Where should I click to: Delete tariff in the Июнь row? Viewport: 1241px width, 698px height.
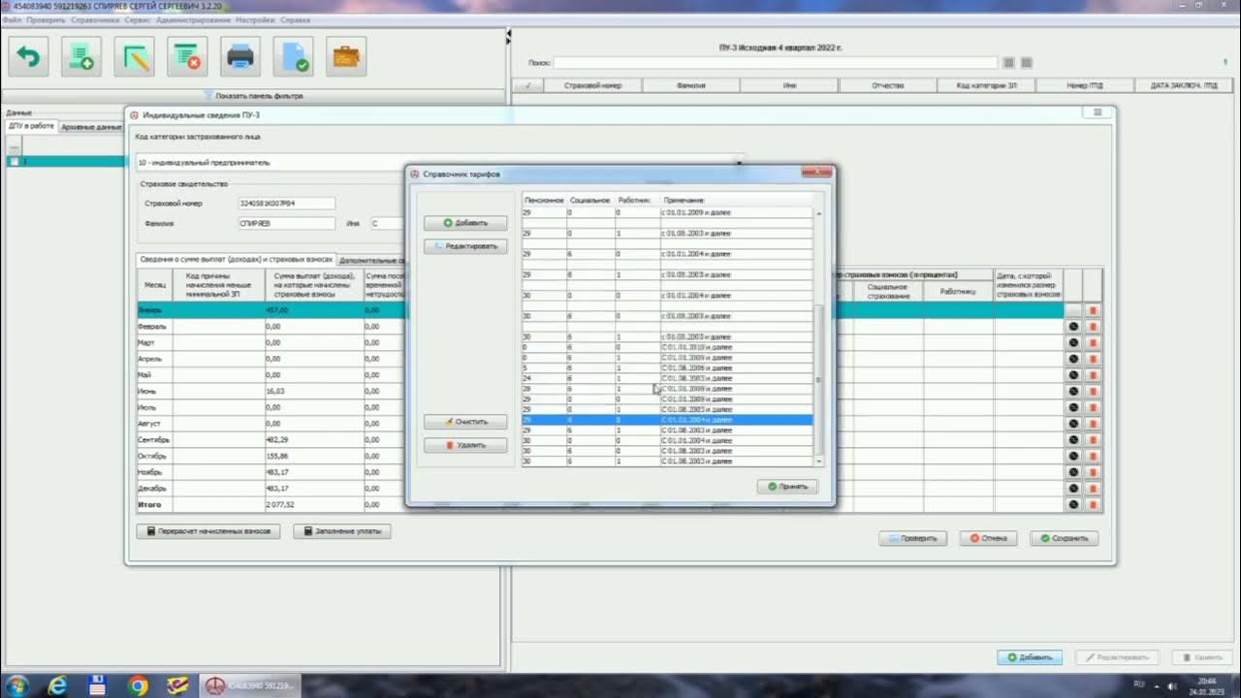1093,392
